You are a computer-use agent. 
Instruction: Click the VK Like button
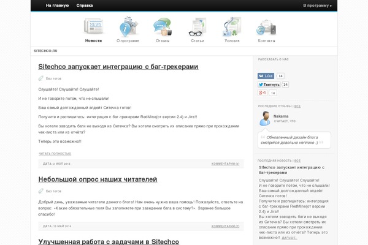(266, 76)
